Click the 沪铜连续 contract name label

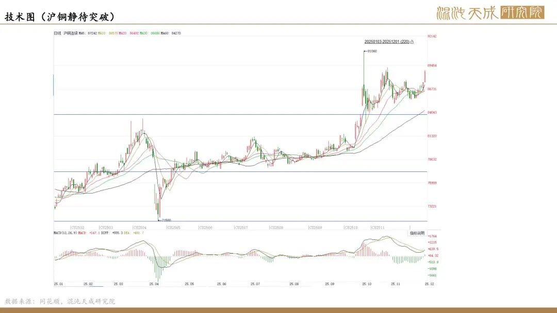(70, 33)
